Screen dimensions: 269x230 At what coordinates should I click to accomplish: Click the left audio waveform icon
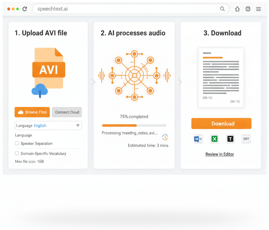click(x=102, y=75)
